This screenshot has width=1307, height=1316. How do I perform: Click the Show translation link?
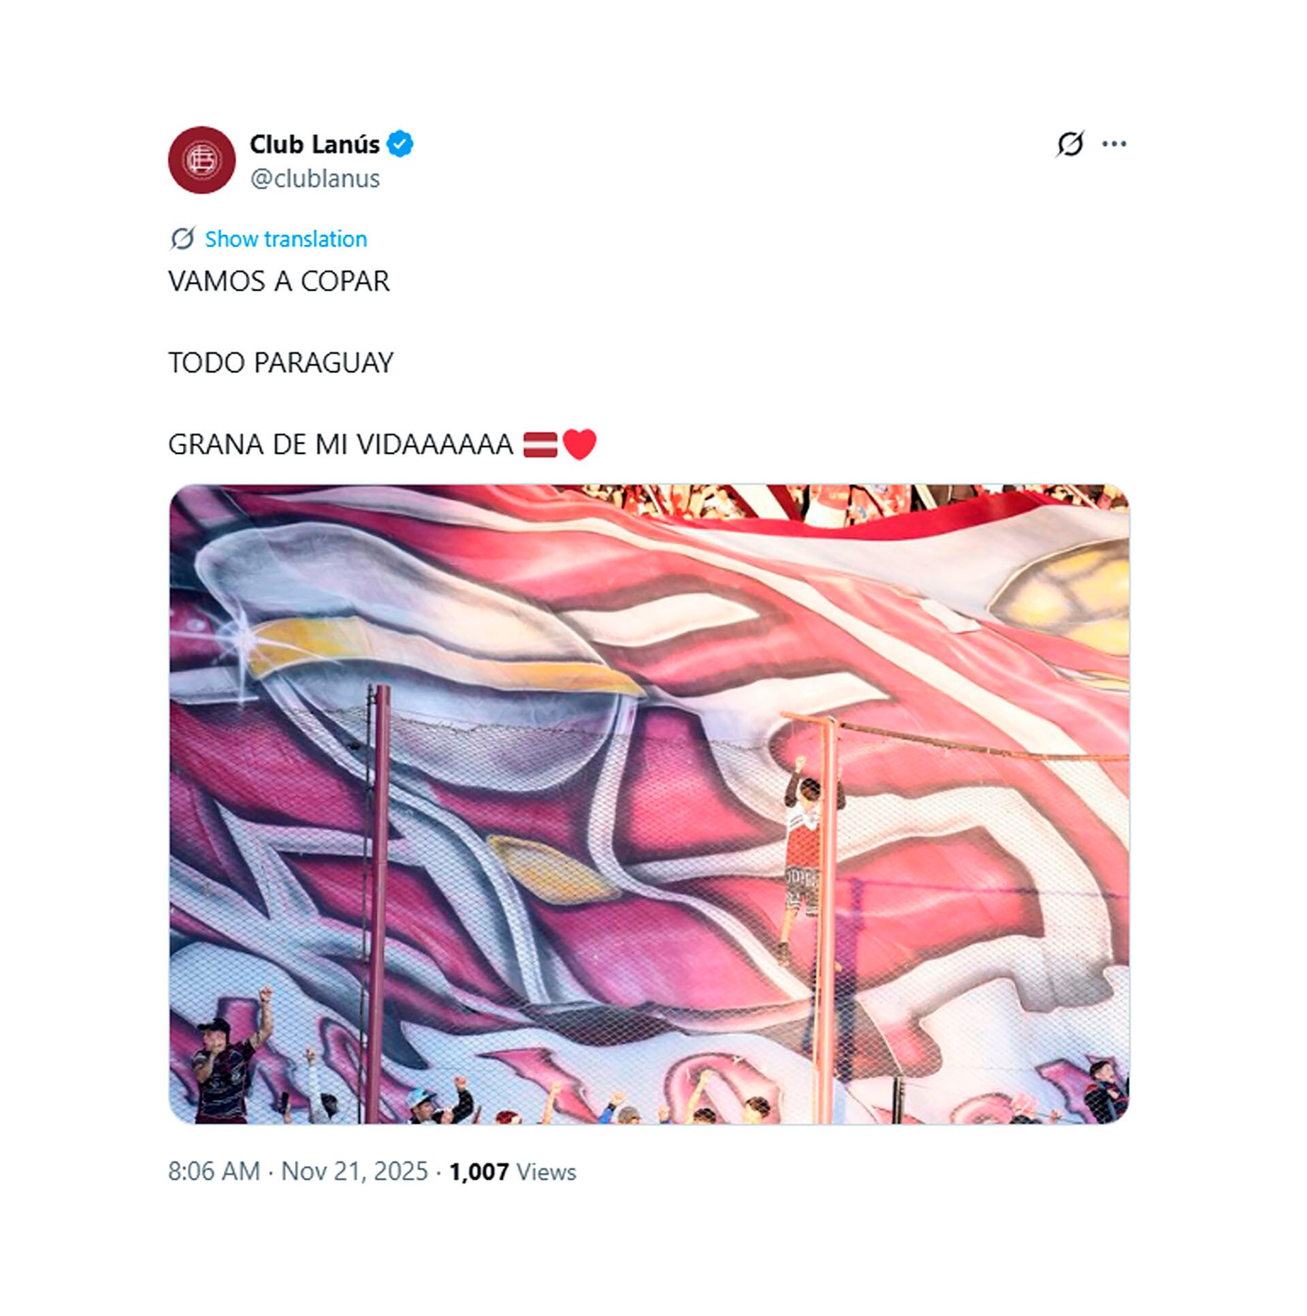(x=285, y=239)
